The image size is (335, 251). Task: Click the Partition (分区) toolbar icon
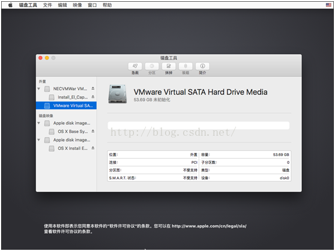pyautogui.click(x=152, y=66)
